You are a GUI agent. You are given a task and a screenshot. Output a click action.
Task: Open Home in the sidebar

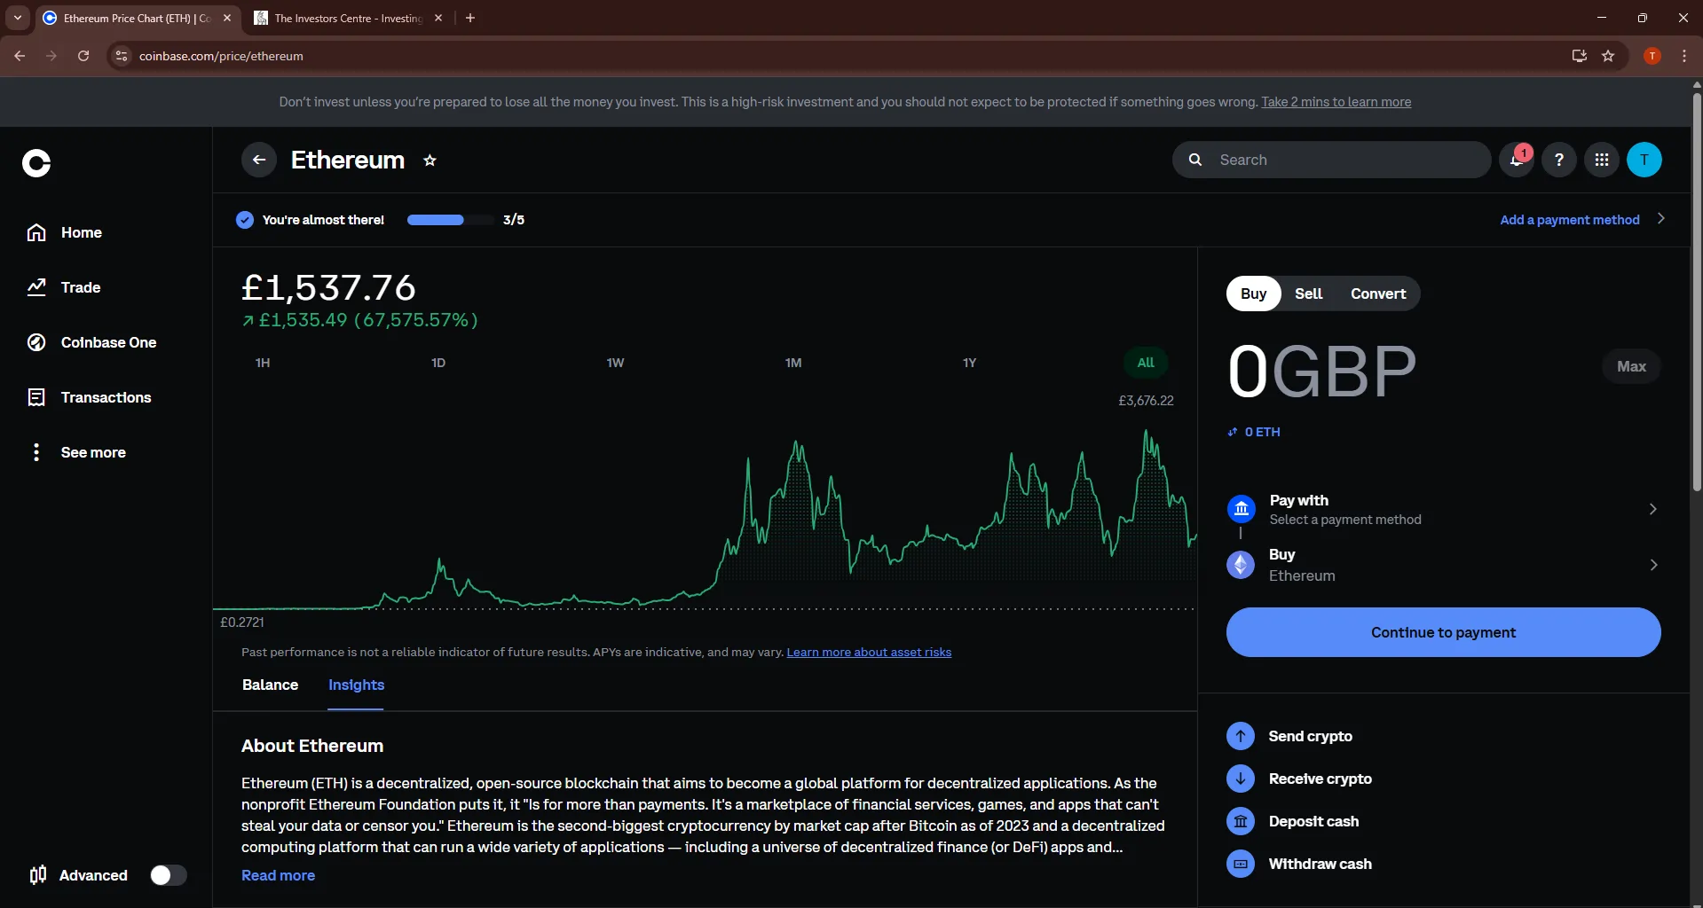(x=64, y=232)
